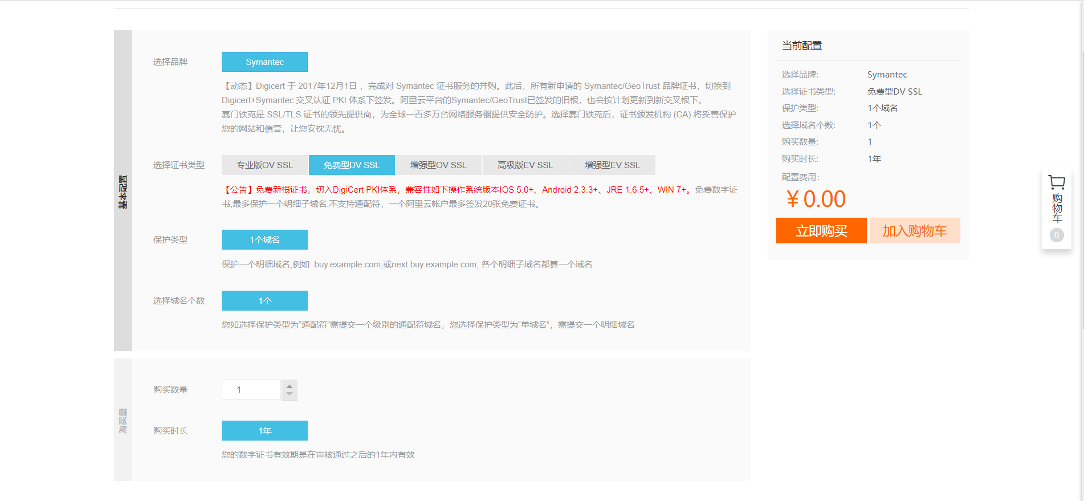Decrease purchase quantity with down arrow
1084x501 pixels.
[x=290, y=395]
